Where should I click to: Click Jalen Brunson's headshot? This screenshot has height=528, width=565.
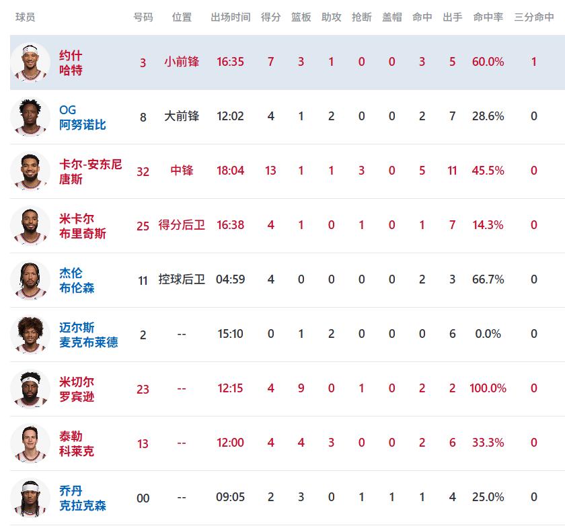(x=30, y=280)
